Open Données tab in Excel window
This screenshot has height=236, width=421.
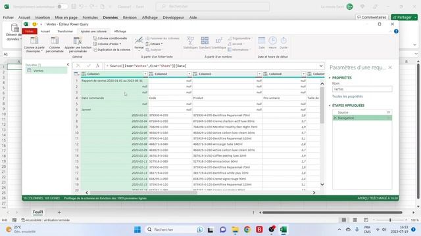pyautogui.click(x=110, y=18)
